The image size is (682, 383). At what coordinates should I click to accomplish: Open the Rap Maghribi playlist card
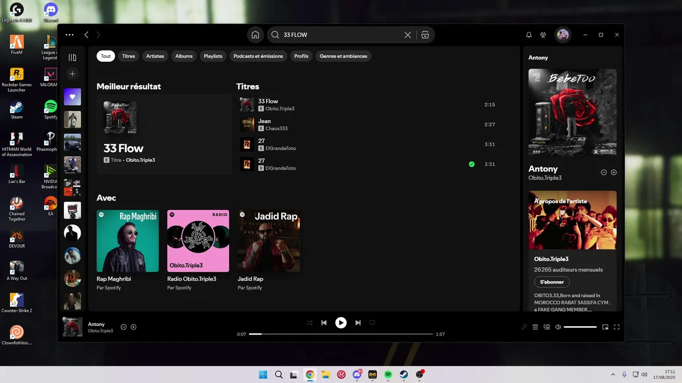(x=127, y=251)
